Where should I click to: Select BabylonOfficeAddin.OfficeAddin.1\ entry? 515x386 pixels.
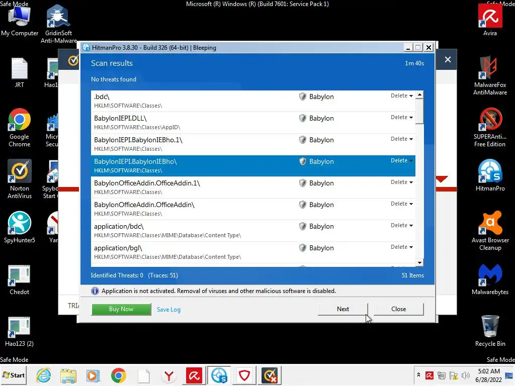click(253, 187)
